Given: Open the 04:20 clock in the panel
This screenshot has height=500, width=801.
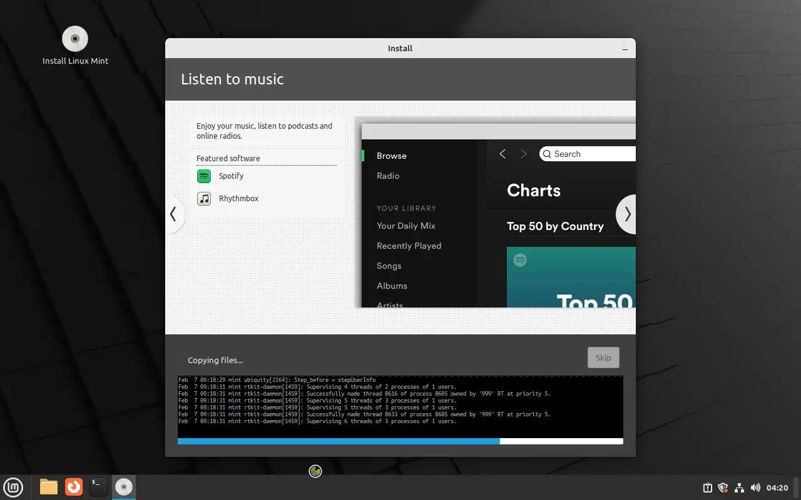Looking at the screenshot, I should coord(777,487).
